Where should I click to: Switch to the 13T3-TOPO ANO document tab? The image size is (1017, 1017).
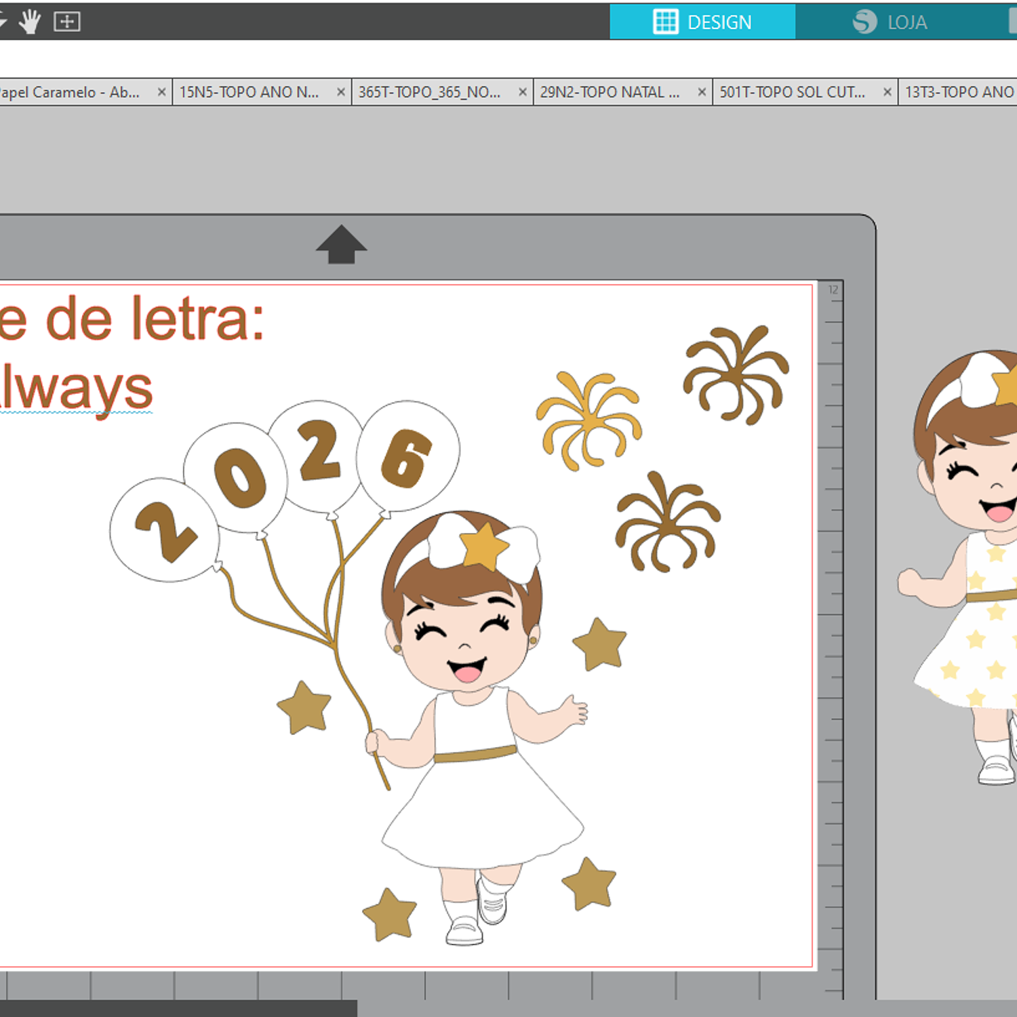(959, 92)
